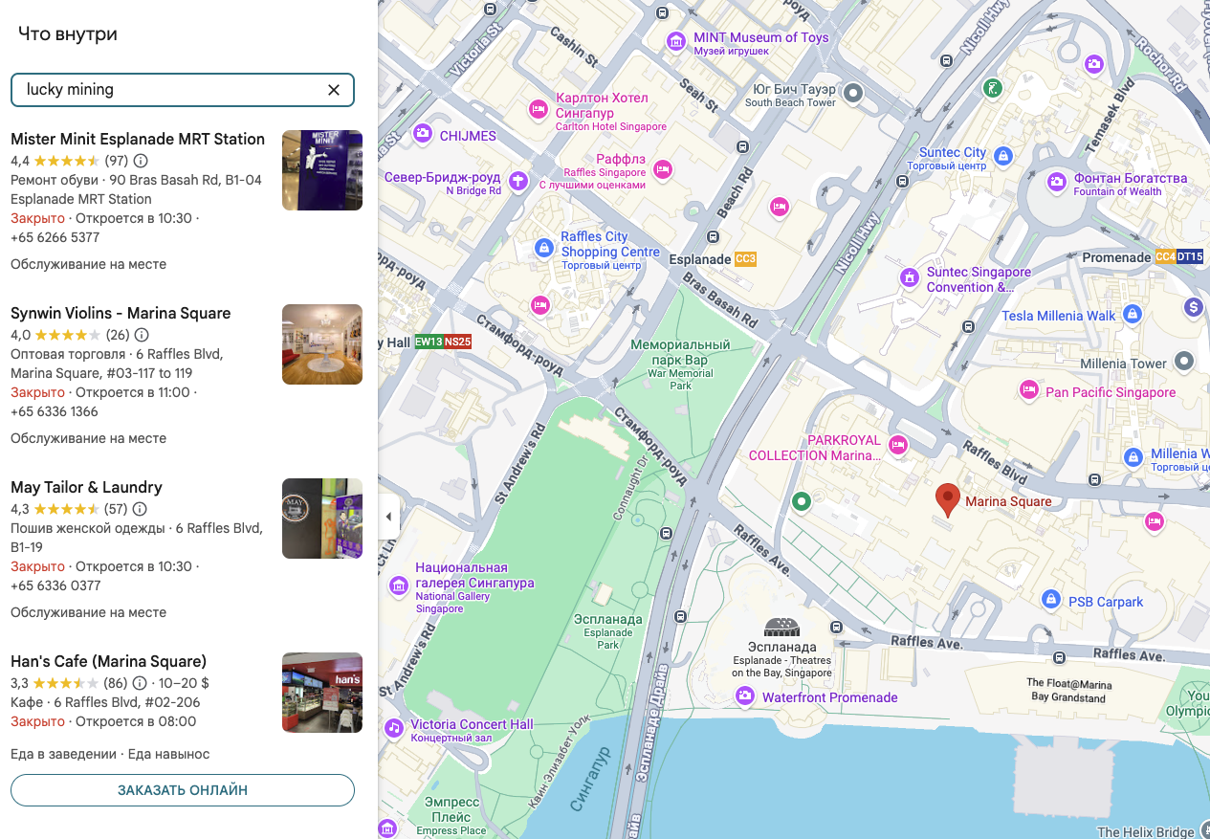Show rating info for May Tailor & Laundry

click(x=140, y=509)
